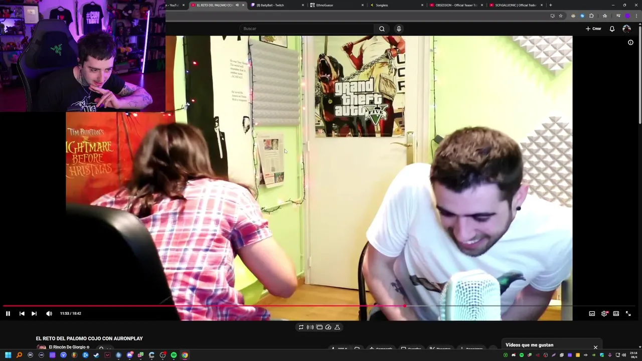Open the Windows Start menu

pyautogui.click(x=8, y=355)
